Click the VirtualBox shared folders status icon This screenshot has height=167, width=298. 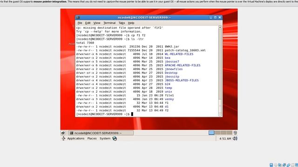[x=293, y=165]
